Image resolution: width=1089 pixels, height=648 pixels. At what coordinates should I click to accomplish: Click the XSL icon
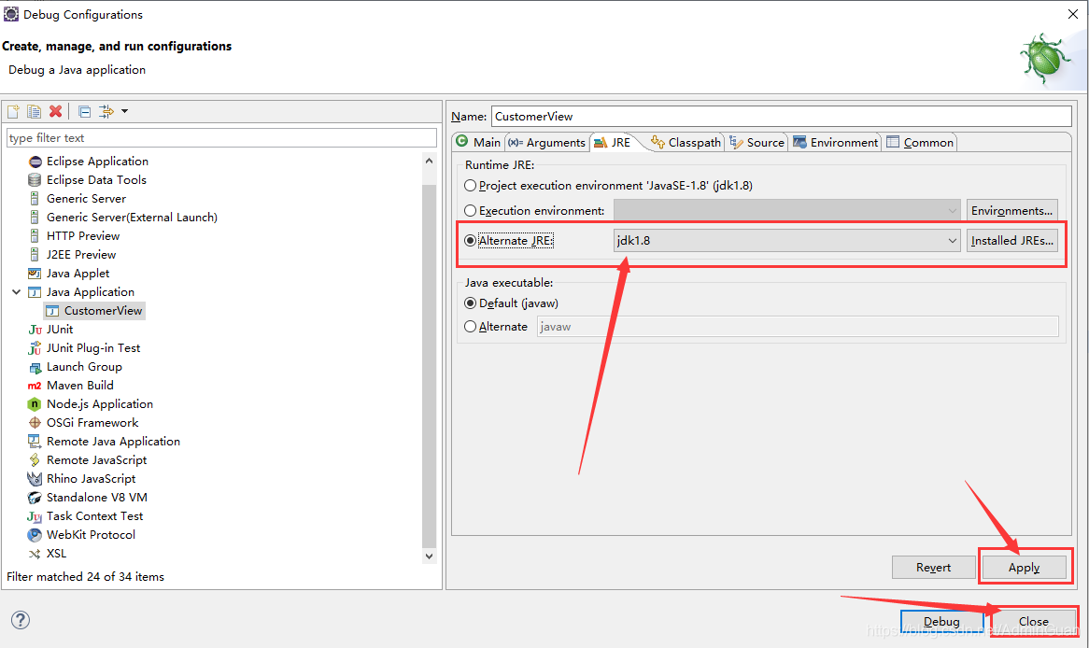35,555
